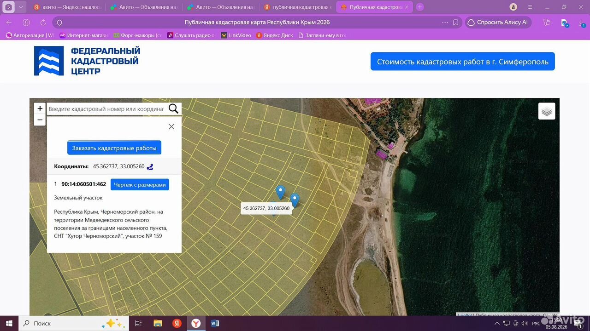Show hidden system tray icons

point(498,323)
